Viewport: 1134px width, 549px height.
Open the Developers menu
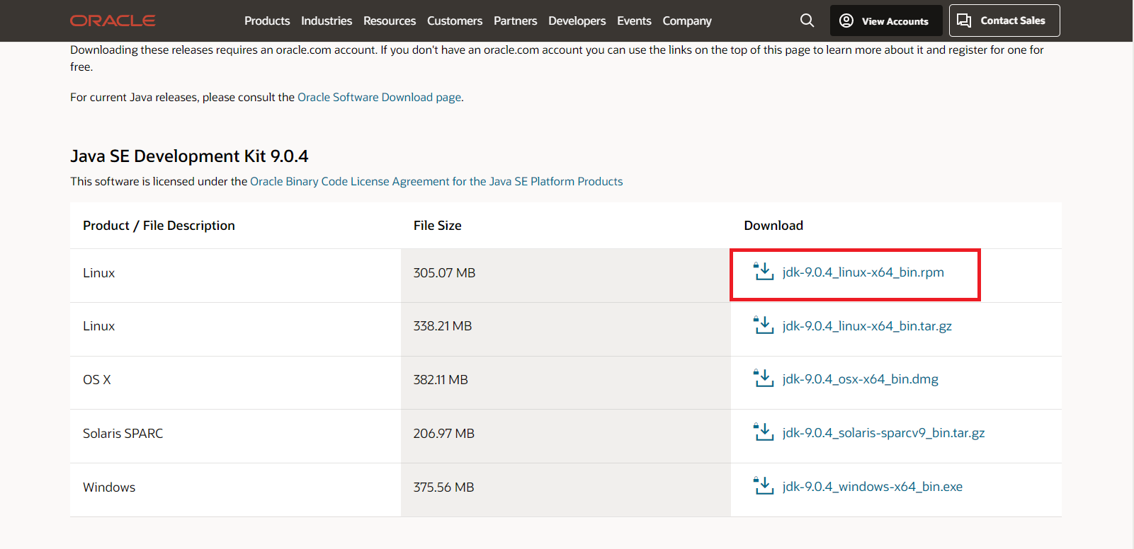click(577, 21)
